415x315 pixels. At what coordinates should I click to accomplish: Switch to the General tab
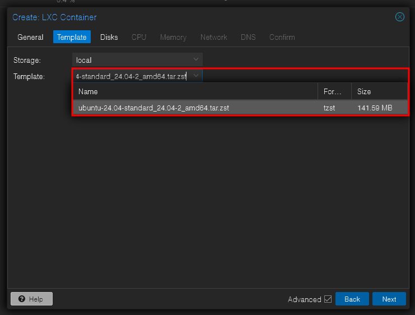pyautogui.click(x=30, y=37)
